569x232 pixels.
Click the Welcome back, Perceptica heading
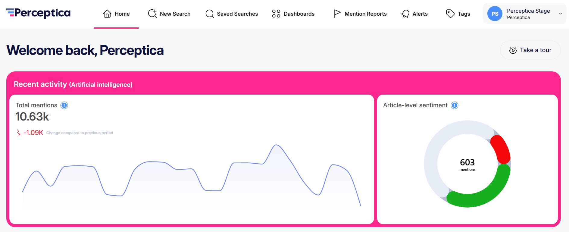coord(85,50)
